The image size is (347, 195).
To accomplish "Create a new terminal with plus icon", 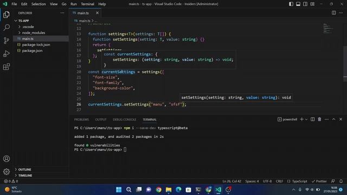I will [x=301, y=119].
